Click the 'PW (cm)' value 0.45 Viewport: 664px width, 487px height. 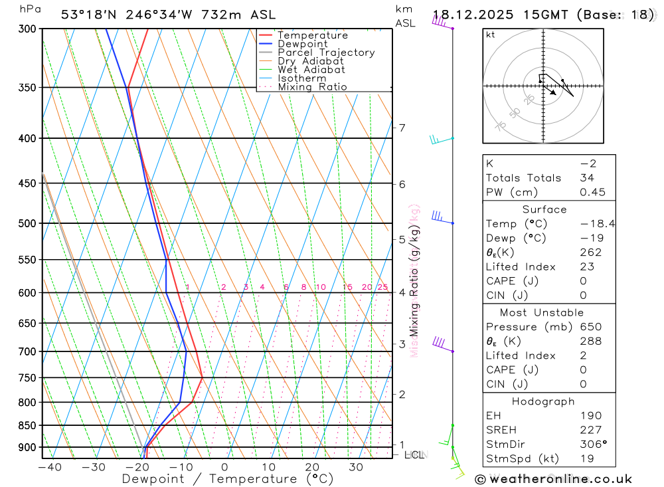pos(592,193)
